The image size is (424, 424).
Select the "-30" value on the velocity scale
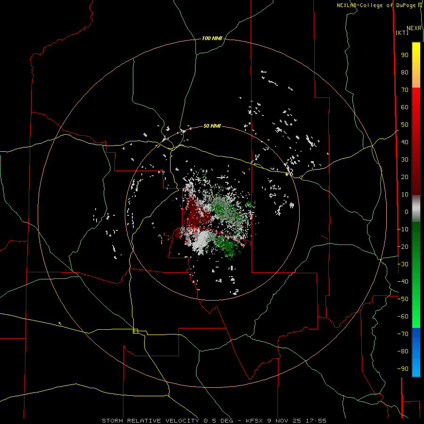403,264
